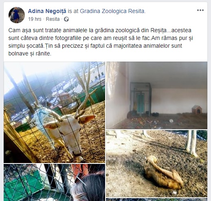This screenshot has width=211, height=201.
Task: Open the partially visible bottom-right photo
Action: point(156,200)
